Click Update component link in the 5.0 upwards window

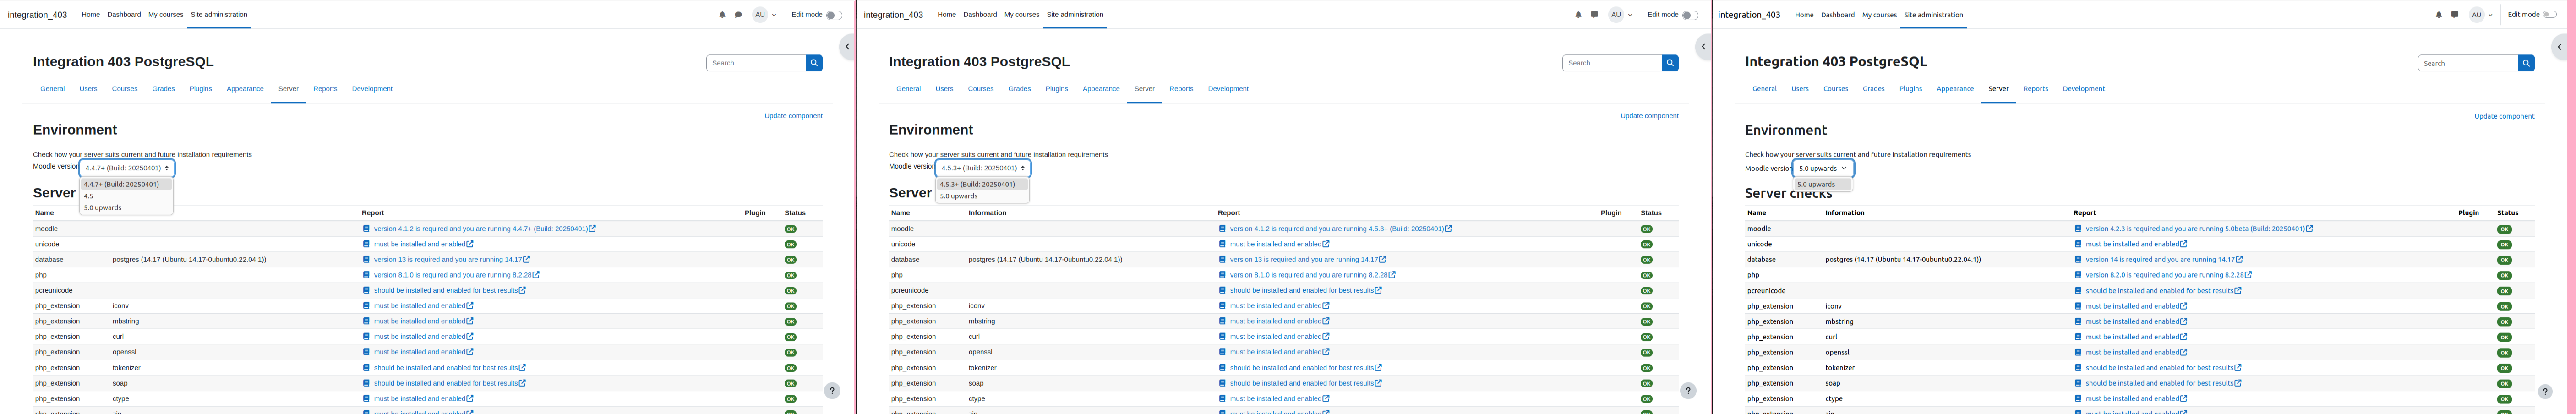pos(2504,116)
